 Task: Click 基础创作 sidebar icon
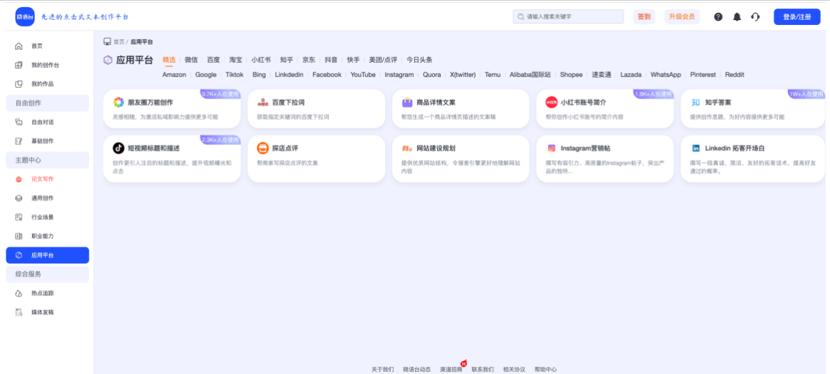tap(19, 141)
